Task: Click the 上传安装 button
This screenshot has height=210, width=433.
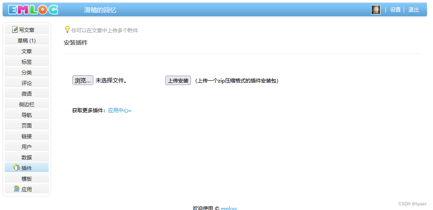Action: tap(178, 80)
